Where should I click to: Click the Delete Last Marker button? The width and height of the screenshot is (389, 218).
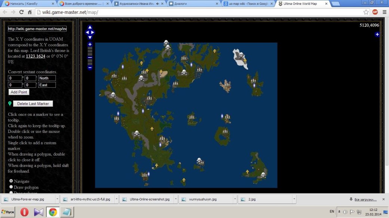33,103
